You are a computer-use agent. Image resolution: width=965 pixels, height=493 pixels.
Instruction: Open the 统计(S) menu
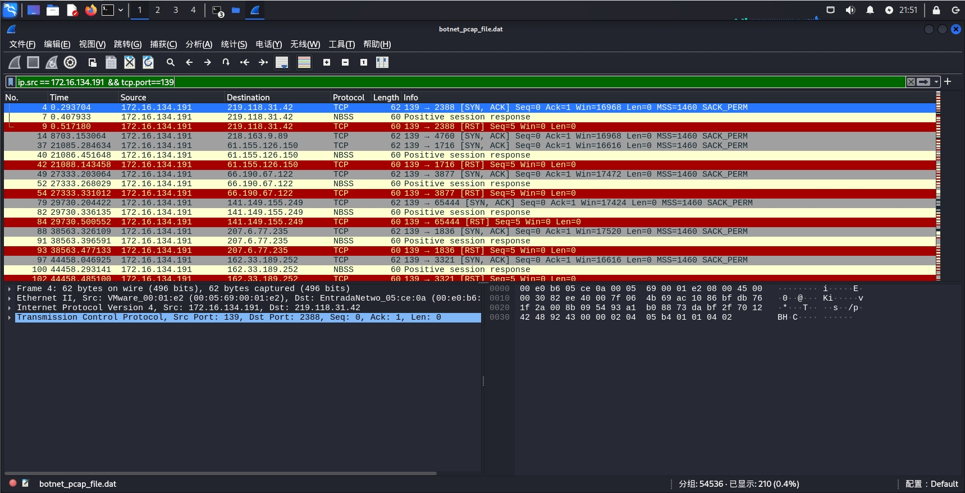pos(234,44)
